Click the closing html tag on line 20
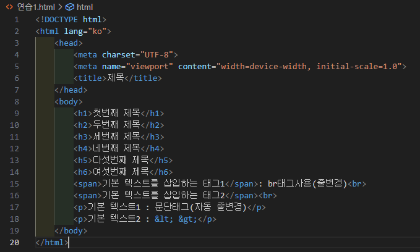 coord(52,242)
